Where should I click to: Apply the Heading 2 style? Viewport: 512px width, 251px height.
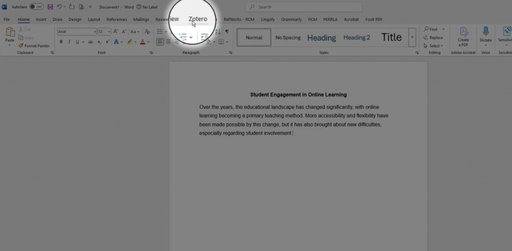(356, 37)
